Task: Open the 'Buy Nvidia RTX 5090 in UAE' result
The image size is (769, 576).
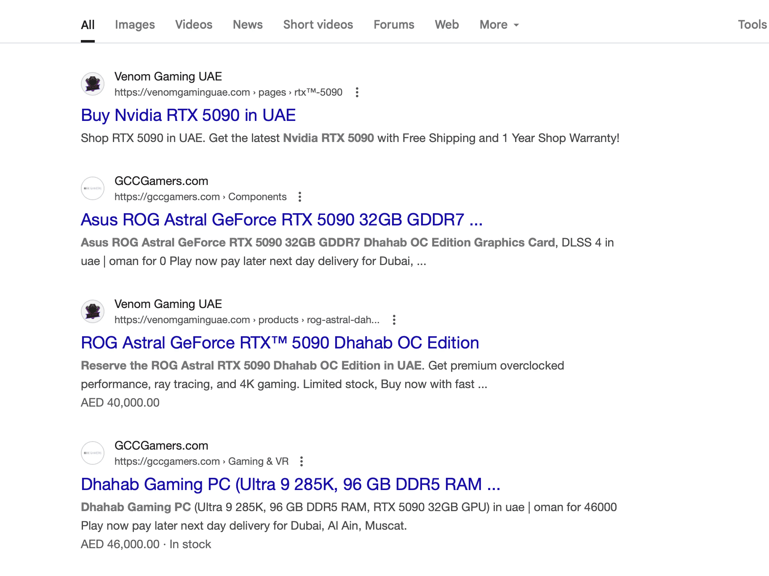Action: [188, 115]
